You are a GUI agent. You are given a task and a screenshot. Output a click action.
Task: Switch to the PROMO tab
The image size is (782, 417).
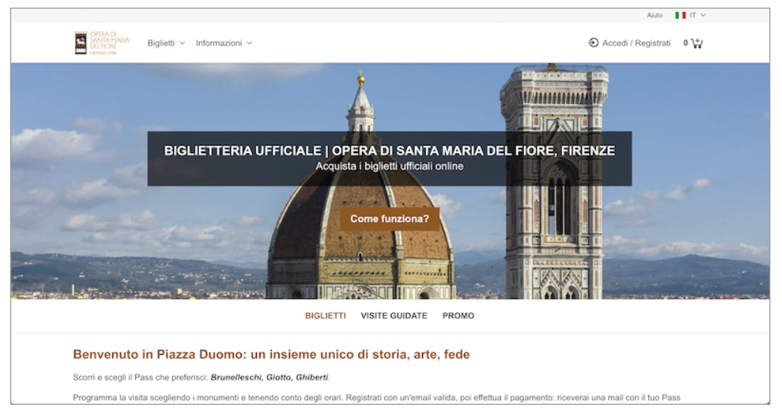tap(459, 316)
